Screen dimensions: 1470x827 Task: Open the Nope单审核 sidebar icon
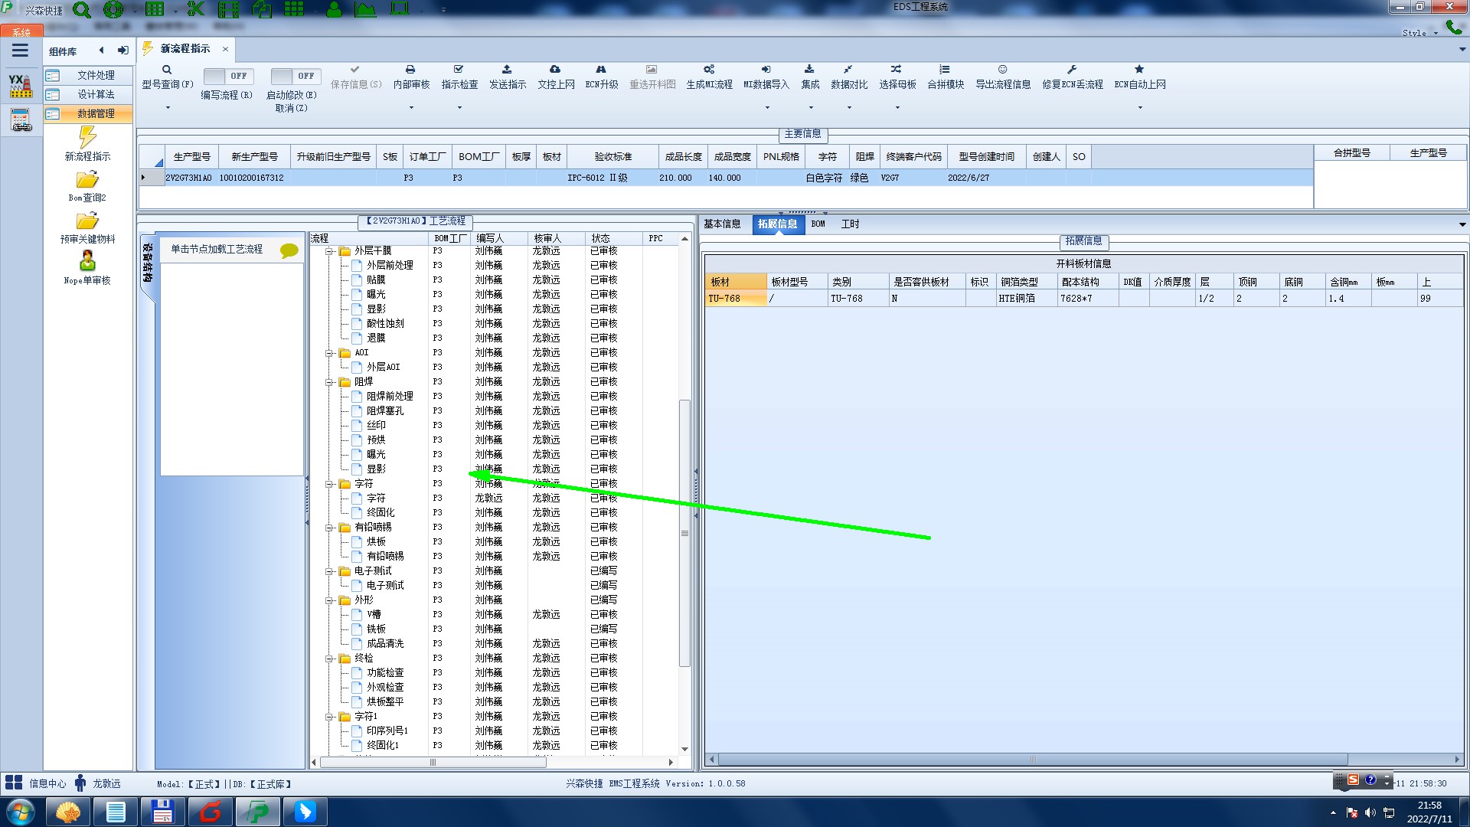tap(87, 262)
